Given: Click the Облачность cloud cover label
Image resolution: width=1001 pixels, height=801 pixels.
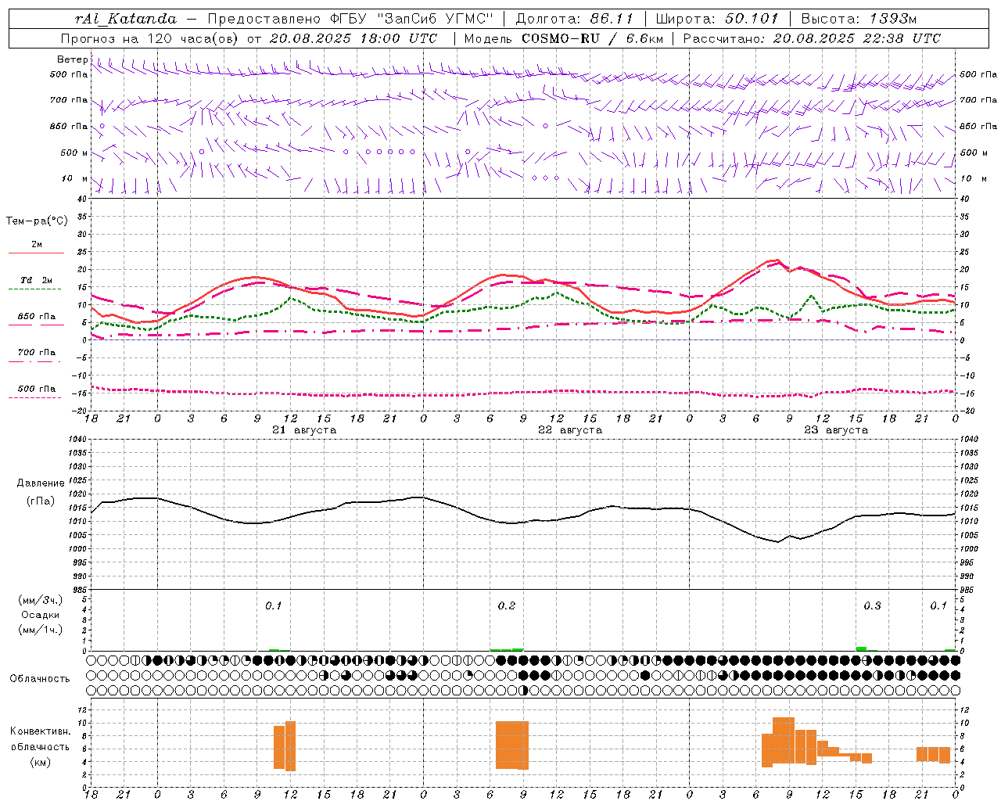Looking at the screenshot, I should click(x=40, y=679).
